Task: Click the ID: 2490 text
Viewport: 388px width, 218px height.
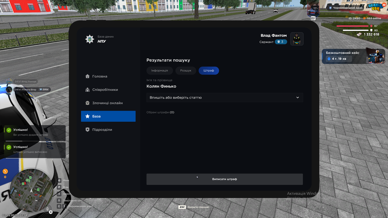Action: click(x=354, y=18)
